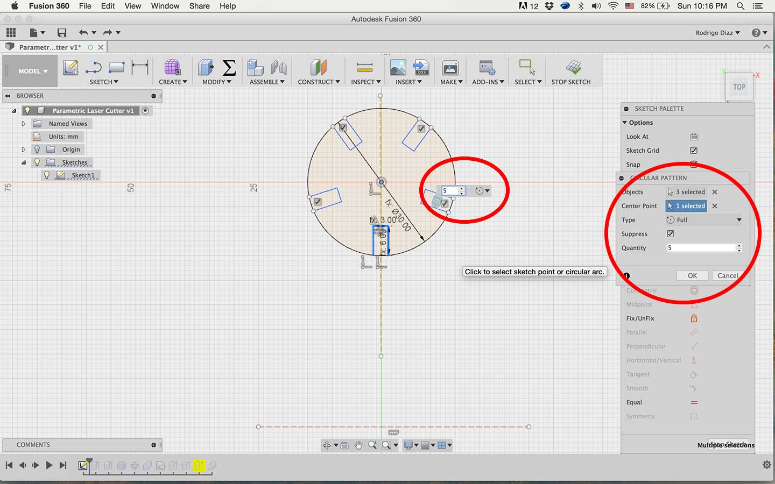Open the Window menu
This screenshot has width=775, height=484.
[165, 6]
